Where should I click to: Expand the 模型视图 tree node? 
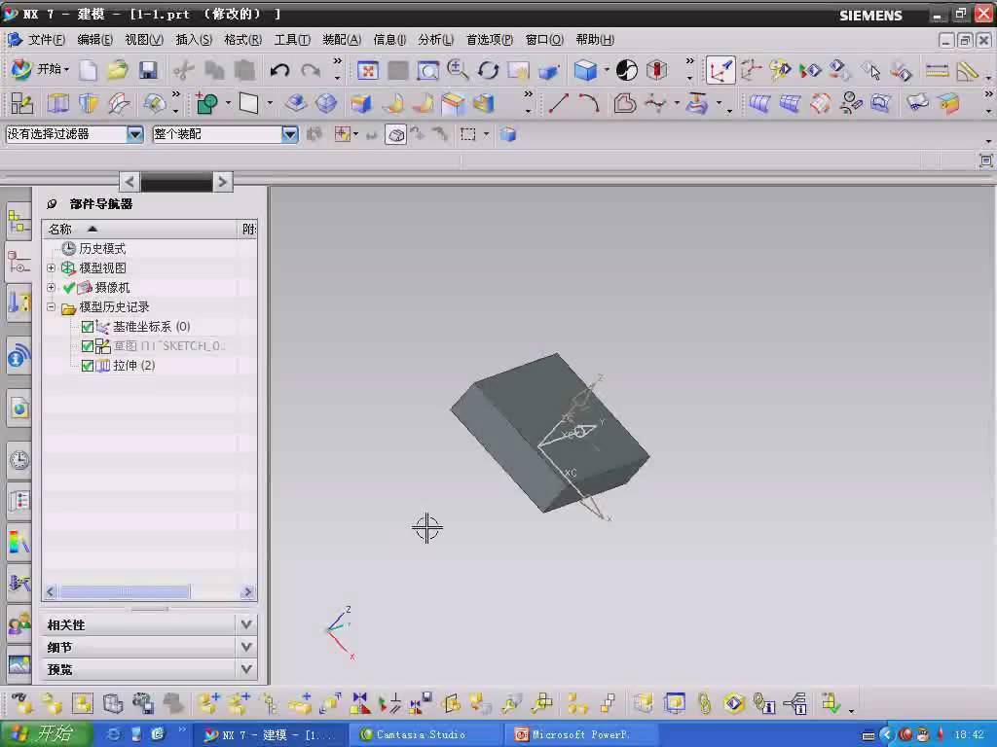point(52,268)
